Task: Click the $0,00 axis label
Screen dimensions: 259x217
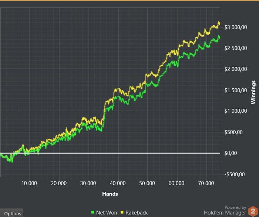Action: pos(231,153)
